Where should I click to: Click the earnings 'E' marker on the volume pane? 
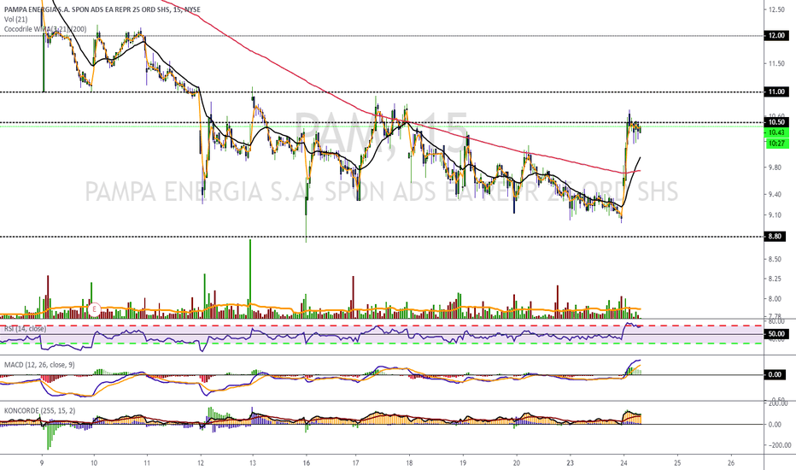[94, 309]
